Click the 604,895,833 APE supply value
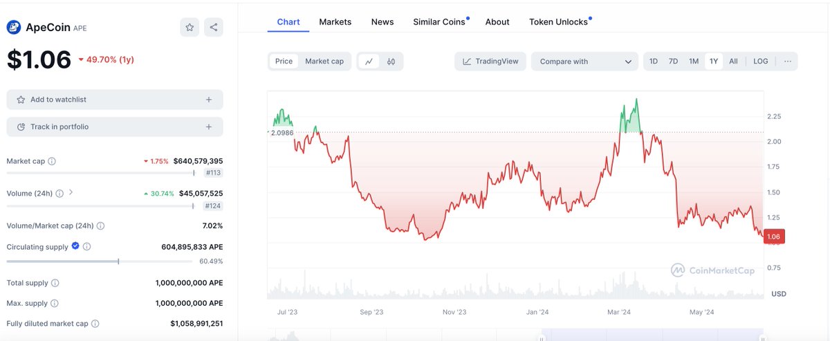The image size is (830, 341). [x=192, y=247]
